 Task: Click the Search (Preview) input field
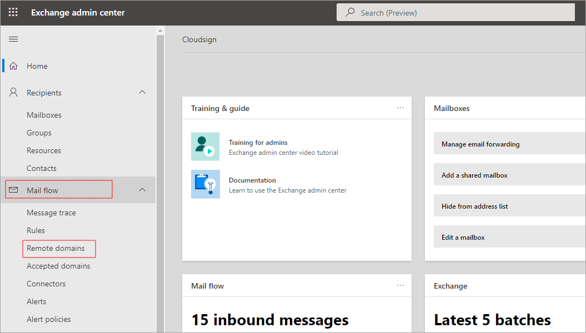coord(455,12)
